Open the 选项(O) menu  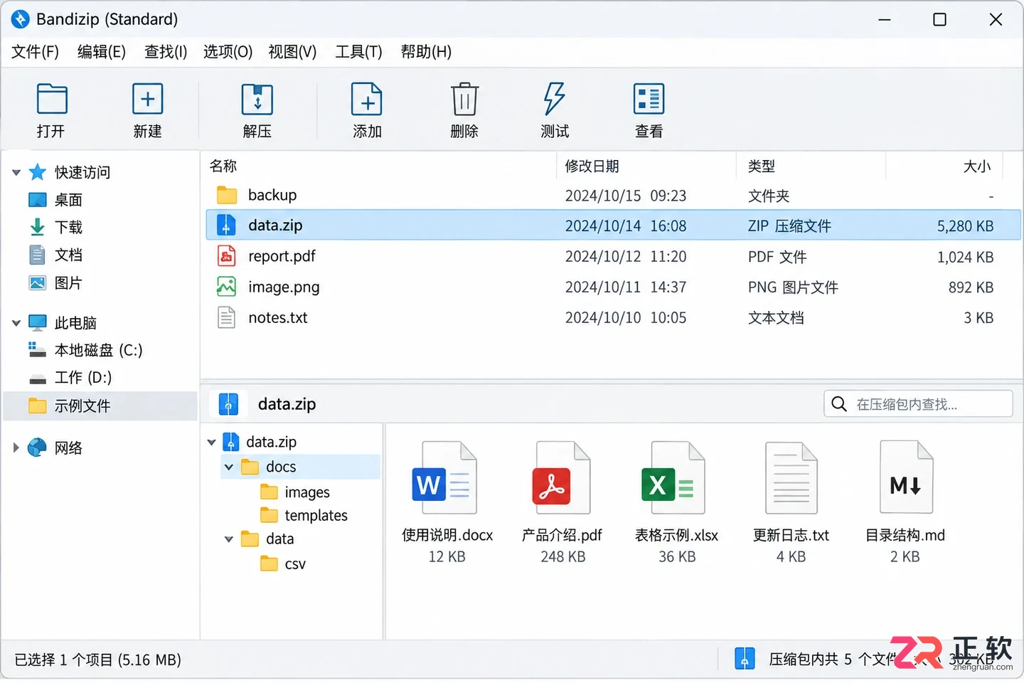[228, 52]
